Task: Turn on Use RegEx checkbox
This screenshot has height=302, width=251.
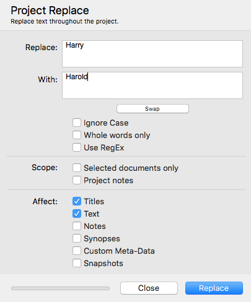Action: (x=77, y=147)
